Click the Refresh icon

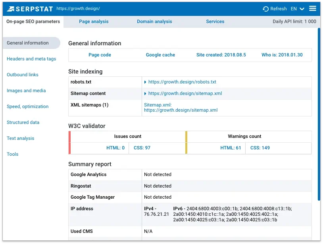[265, 8]
